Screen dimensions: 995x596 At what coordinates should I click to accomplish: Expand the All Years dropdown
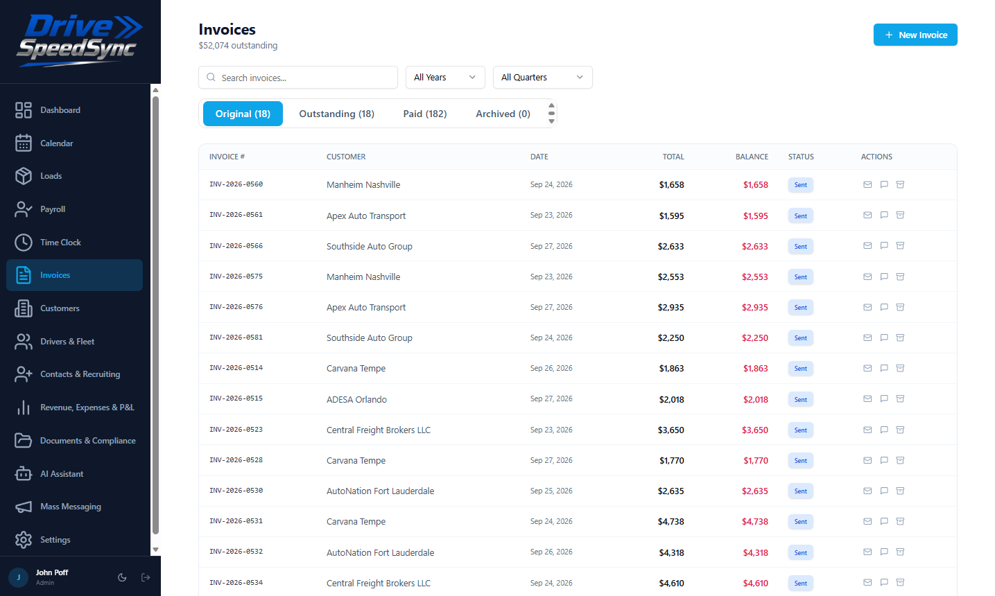pyautogui.click(x=445, y=78)
